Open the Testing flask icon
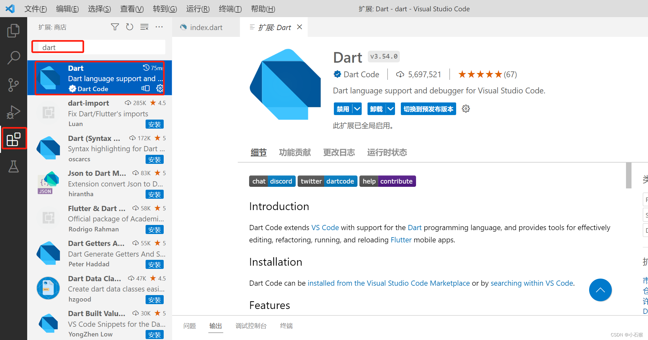The height and width of the screenshot is (340, 648). tap(13, 166)
